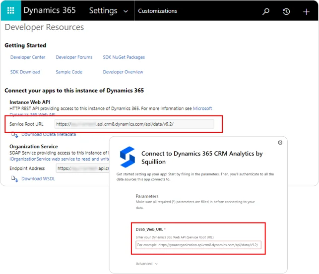Click the D365_Web_URL label

pyautogui.click(x=149, y=229)
